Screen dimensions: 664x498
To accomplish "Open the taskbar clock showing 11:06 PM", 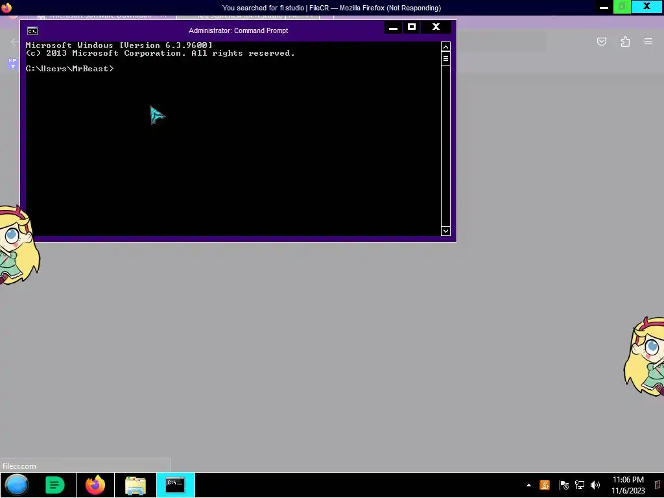I will pyautogui.click(x=628, y=485).
